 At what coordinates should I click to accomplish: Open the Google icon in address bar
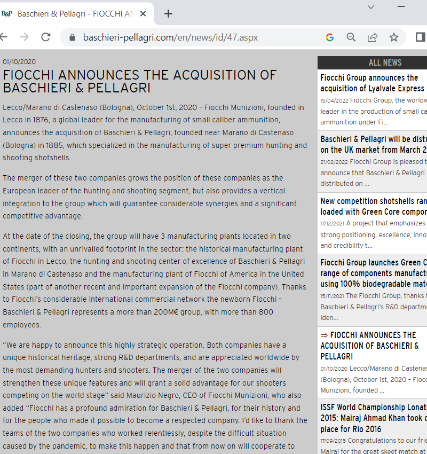click(x=330, y=37)
